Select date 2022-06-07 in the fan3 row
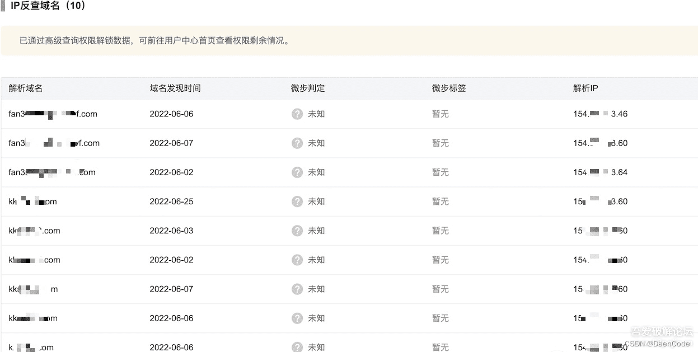 (x=171, y=143)
